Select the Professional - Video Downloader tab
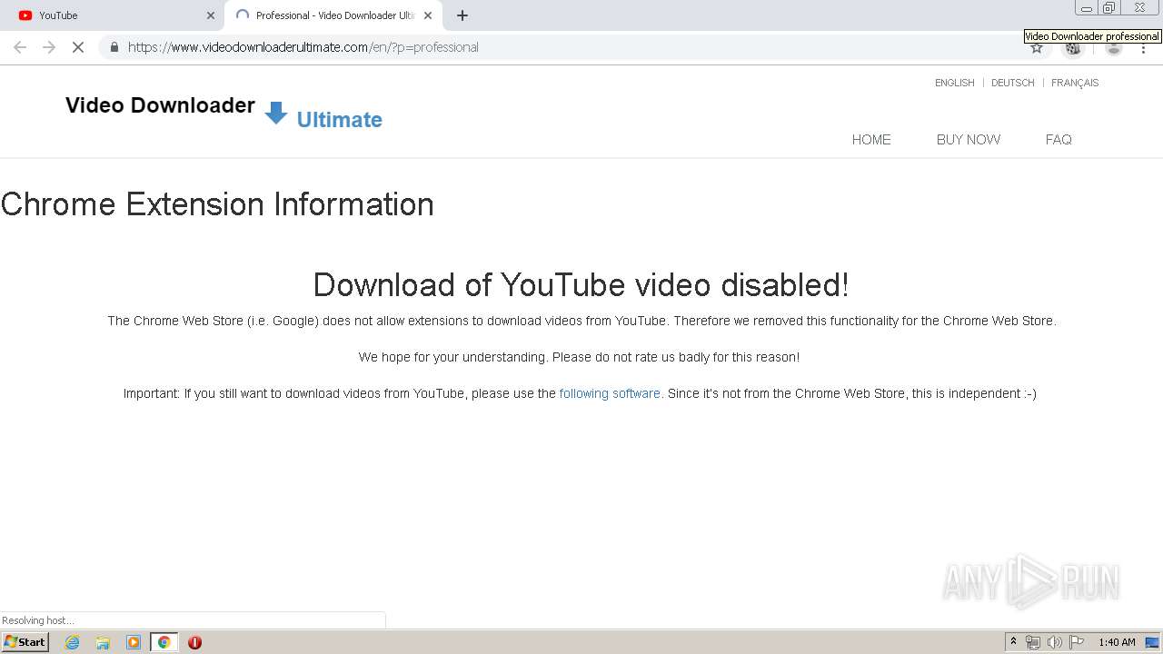The height and width of the screenshot is (654, 1163). coord(333,15)
